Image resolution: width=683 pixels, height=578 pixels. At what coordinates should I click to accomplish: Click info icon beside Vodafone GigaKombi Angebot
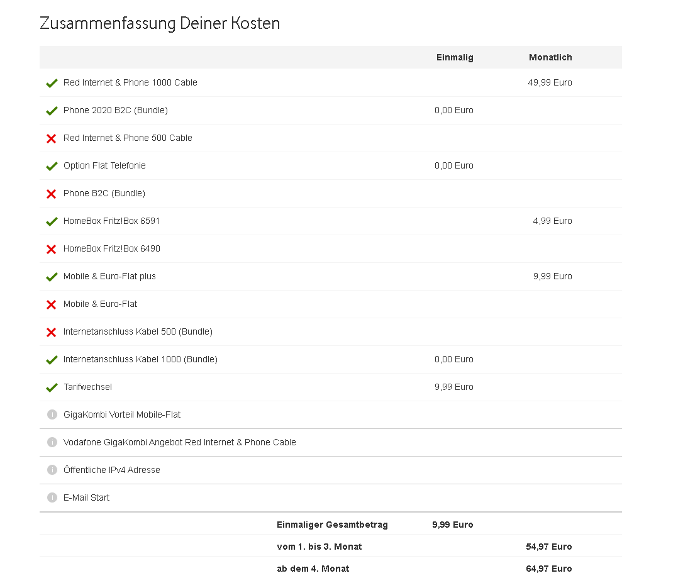(x=52, y=442)
